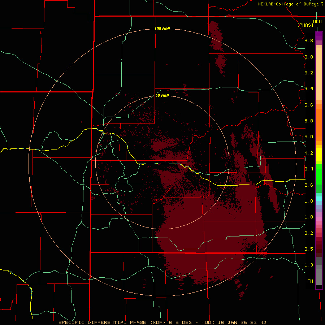The height and width of the screenshot is (325, 325).
Task: Click the 6.6 legend value
Action: coord(309,105)
